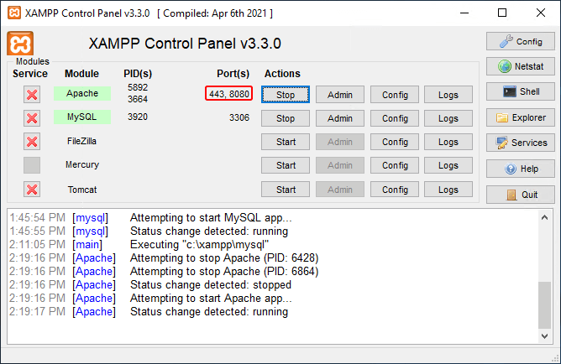The height and width of the screenshot is (364, 561).
Task: Start the FileZilla module
Action: point(286,142)
